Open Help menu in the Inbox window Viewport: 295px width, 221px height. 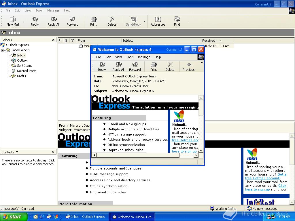[x=67, y=10]
